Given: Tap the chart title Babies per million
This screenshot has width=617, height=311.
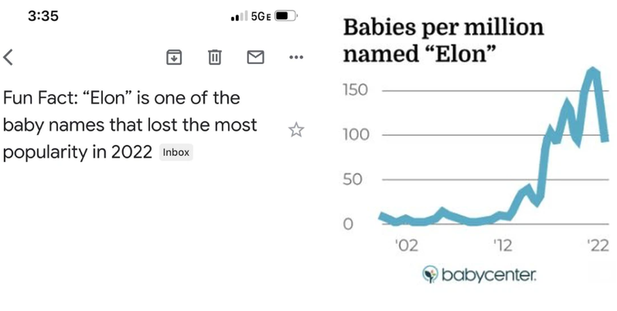Looking at the screenshot, I should point(443,40).
